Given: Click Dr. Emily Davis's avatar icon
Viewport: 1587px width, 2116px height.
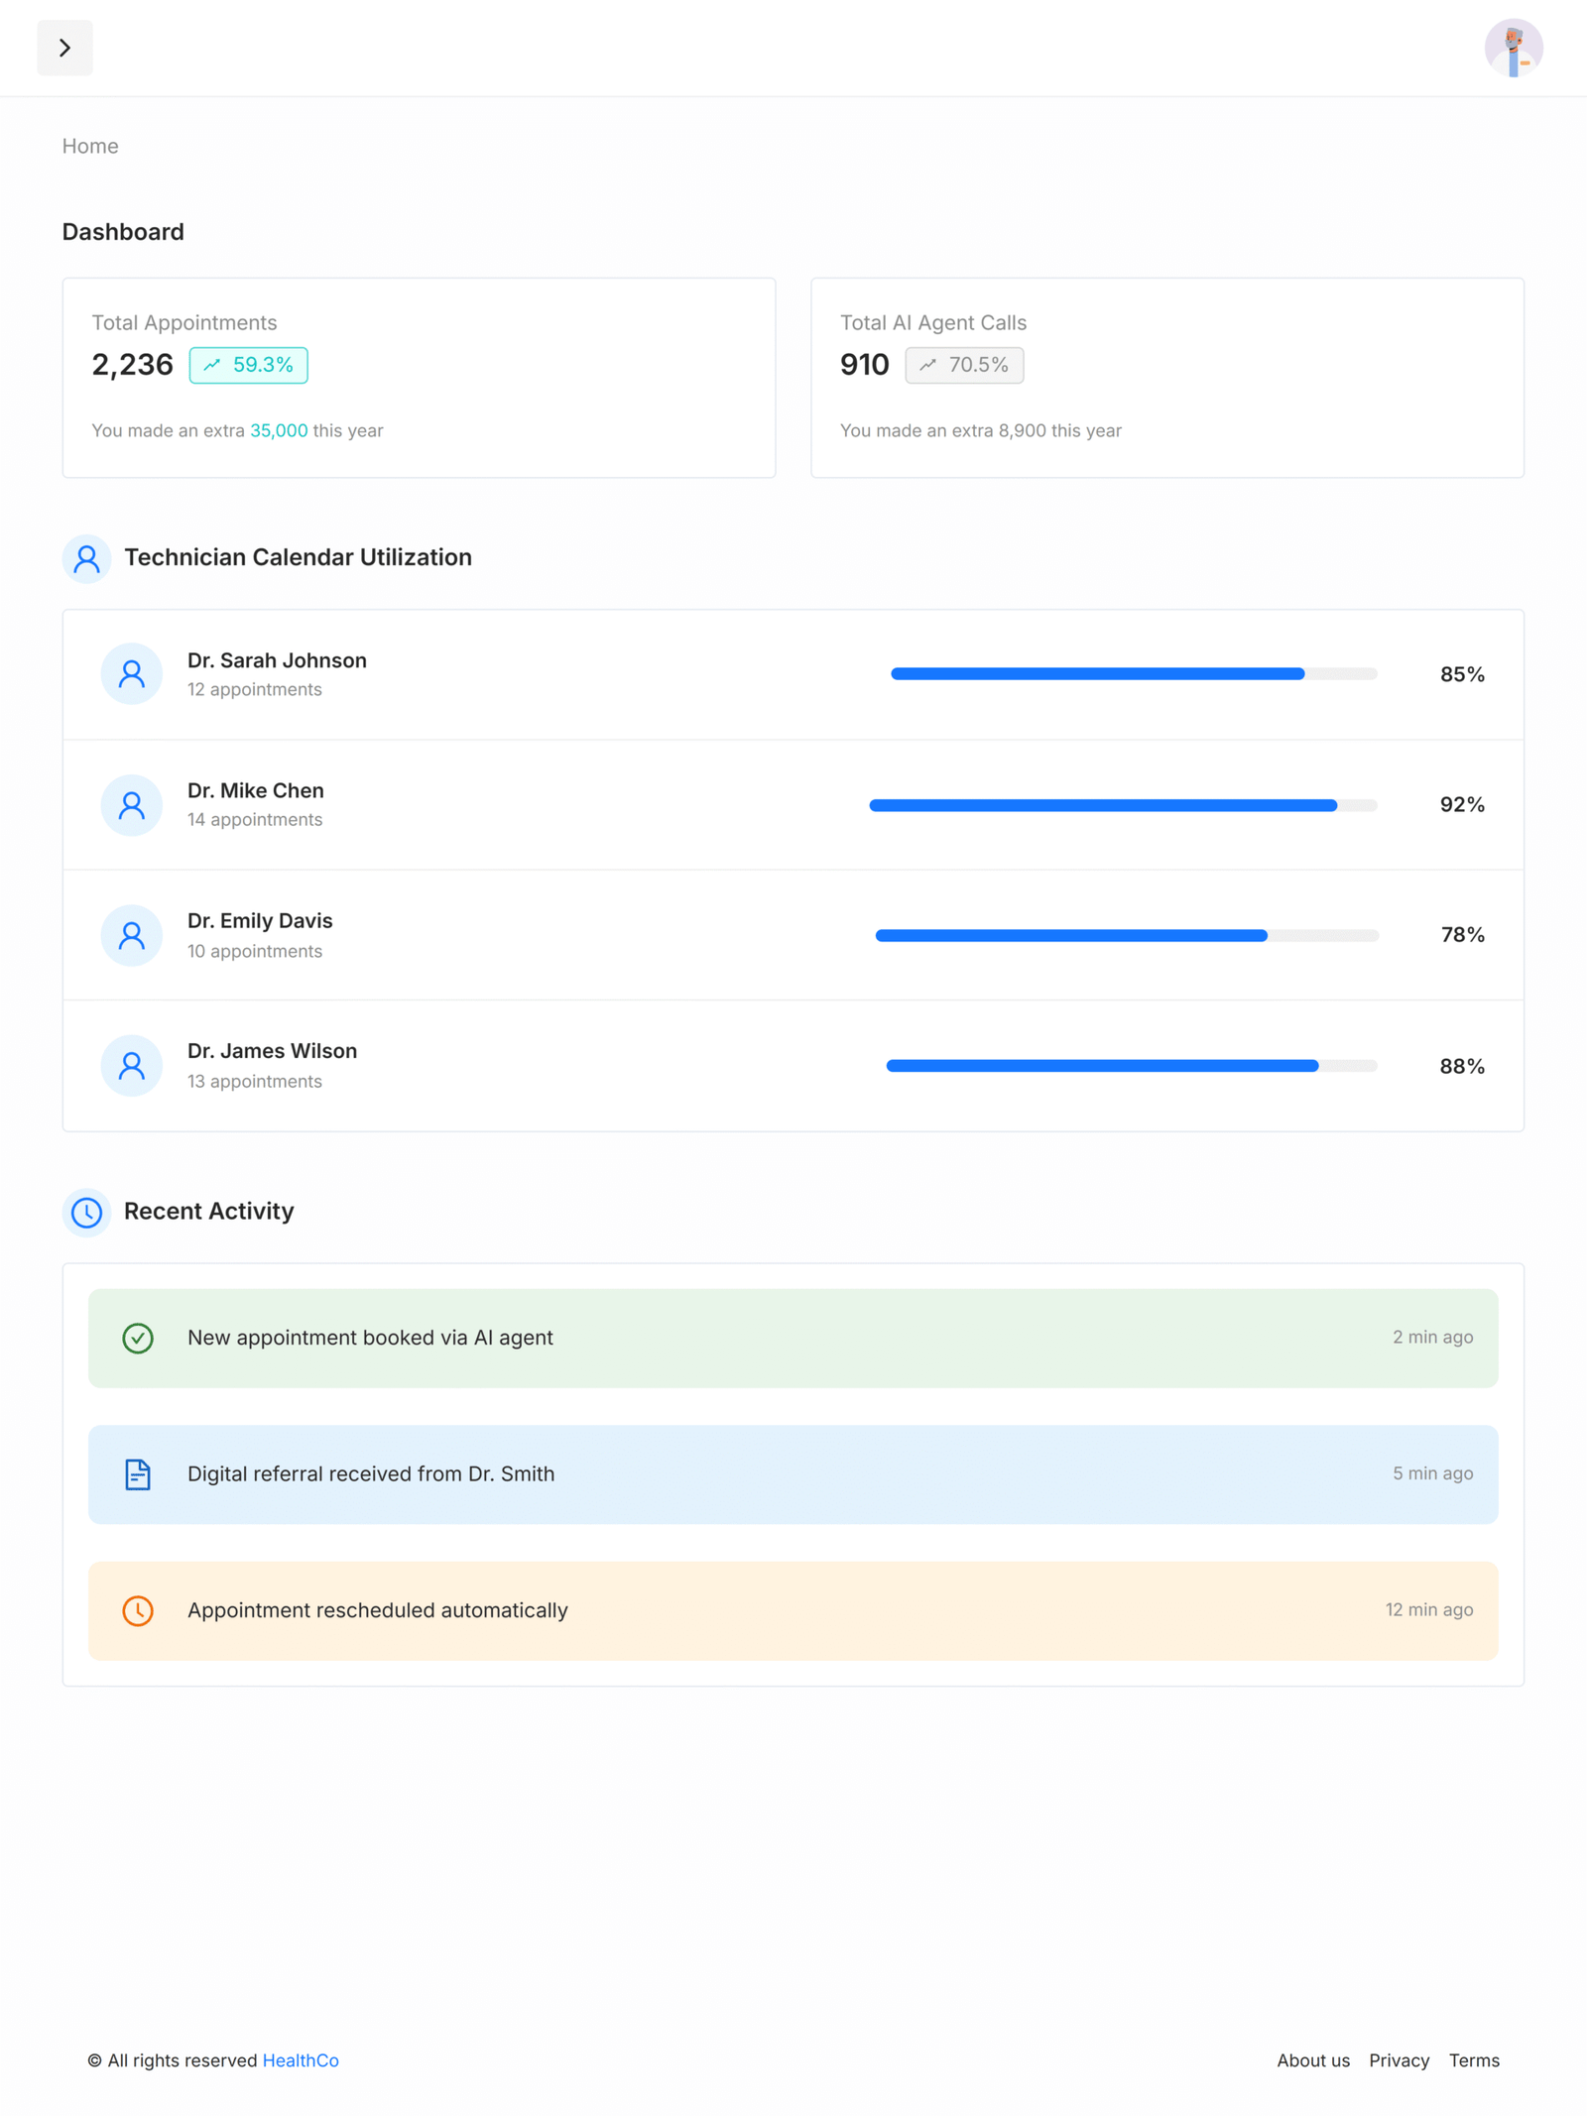Looking at the screenshot, I should [131, 935].
